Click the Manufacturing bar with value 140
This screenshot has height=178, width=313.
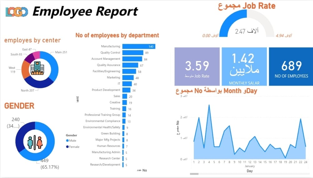(x=139, y=46)
